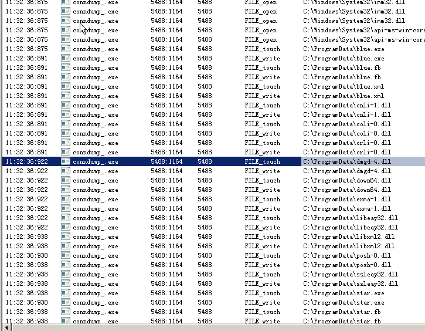
Task: Click the 5488 PID cell in the FILE_write star.exe row
Action: (x=205, y=302)
